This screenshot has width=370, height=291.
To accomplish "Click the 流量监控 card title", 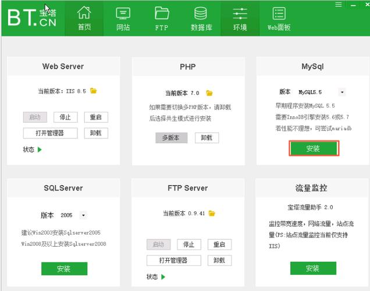I will click(x=311, y=188).
